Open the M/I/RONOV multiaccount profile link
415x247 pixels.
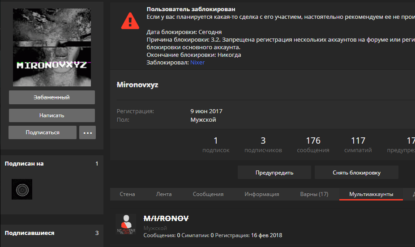166,218
